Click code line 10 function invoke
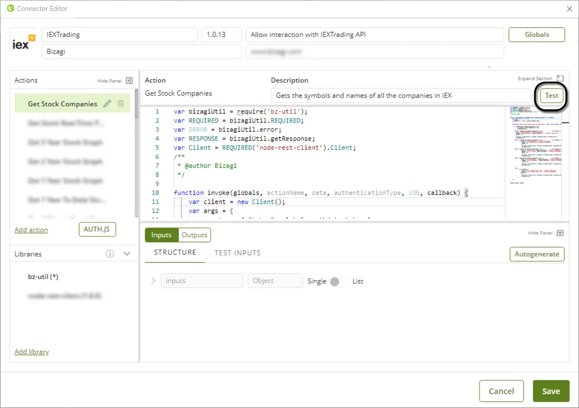The width and height of the screenshot is (579, 408). pos(320,193)
